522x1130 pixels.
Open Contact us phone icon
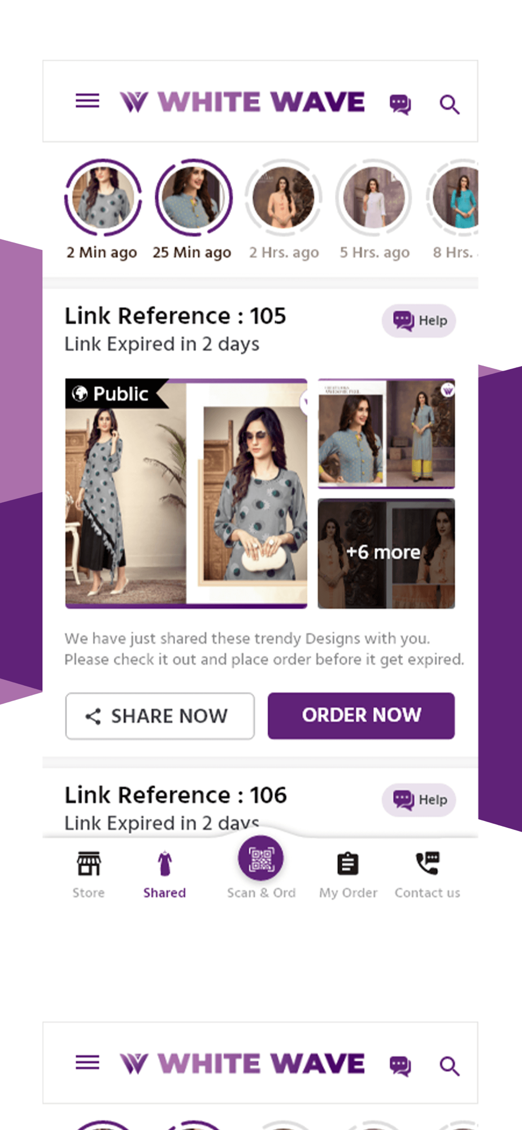click(428, 863)
